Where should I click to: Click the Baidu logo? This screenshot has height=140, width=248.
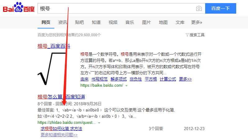[19, 7]
